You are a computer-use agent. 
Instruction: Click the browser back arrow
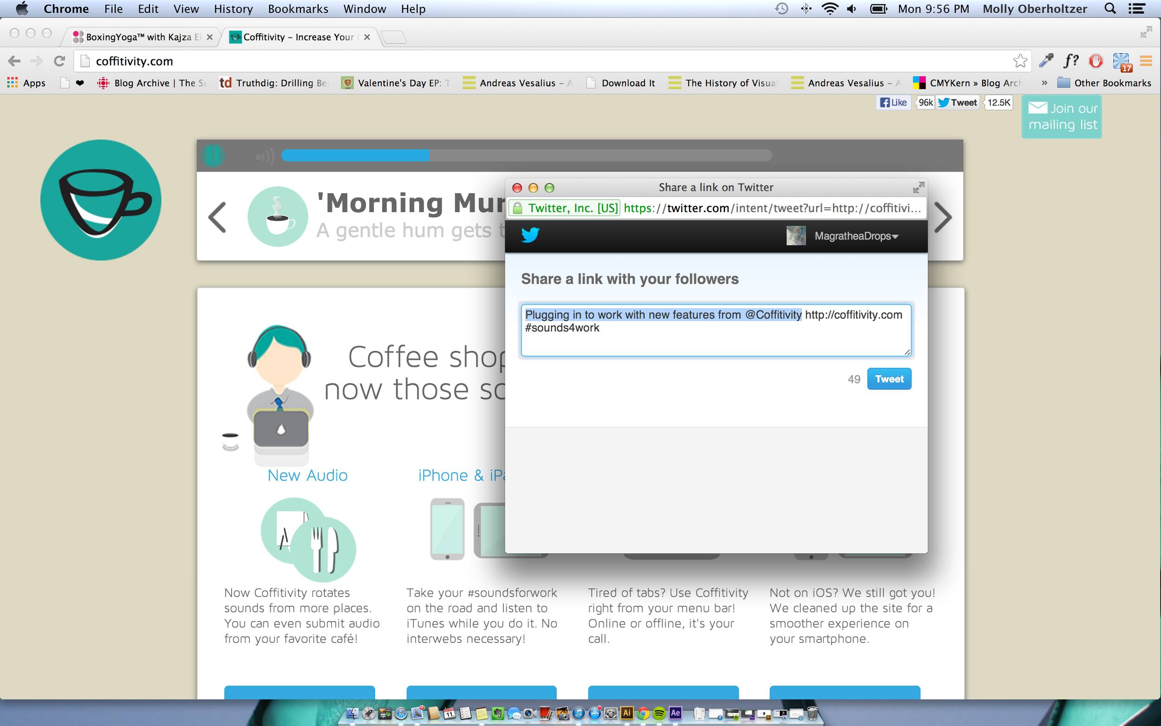click(x=14, y=61)
